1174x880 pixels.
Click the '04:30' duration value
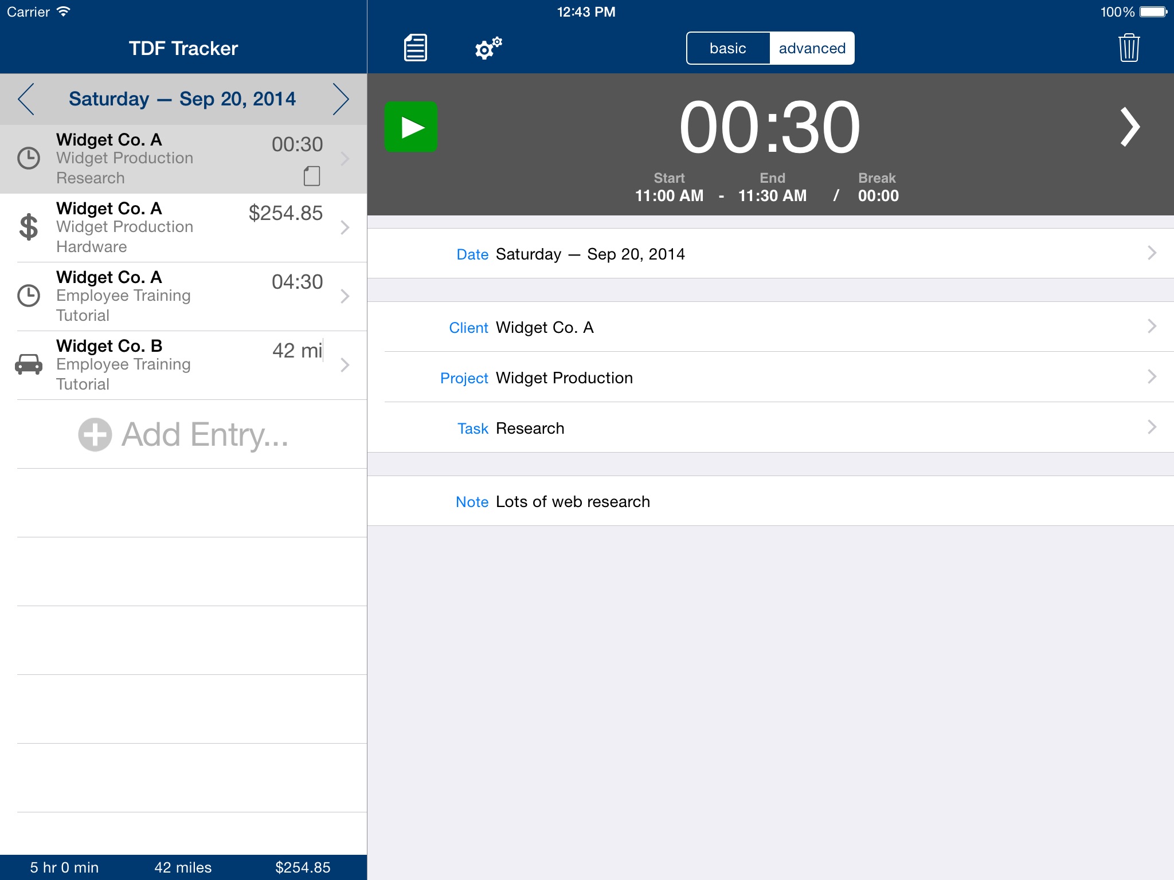pos(297,282)
